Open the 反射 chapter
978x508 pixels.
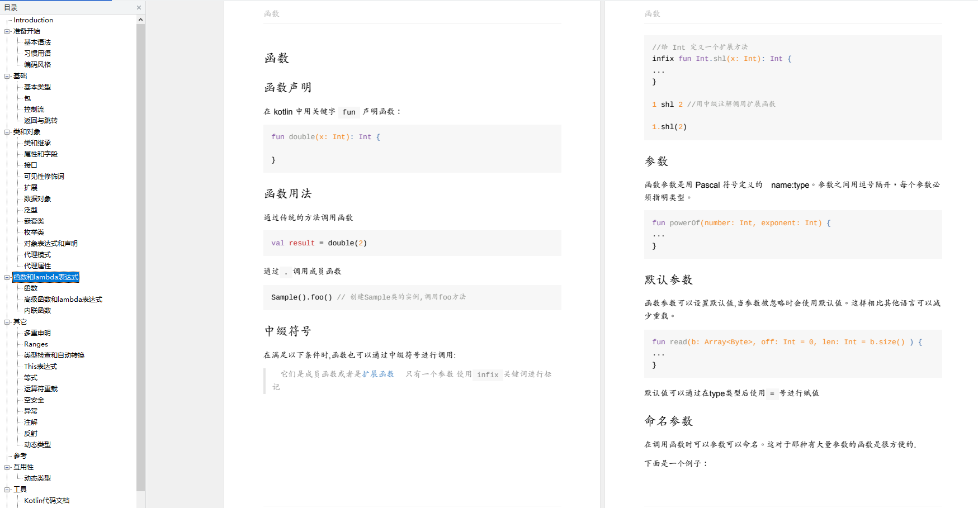31,434
